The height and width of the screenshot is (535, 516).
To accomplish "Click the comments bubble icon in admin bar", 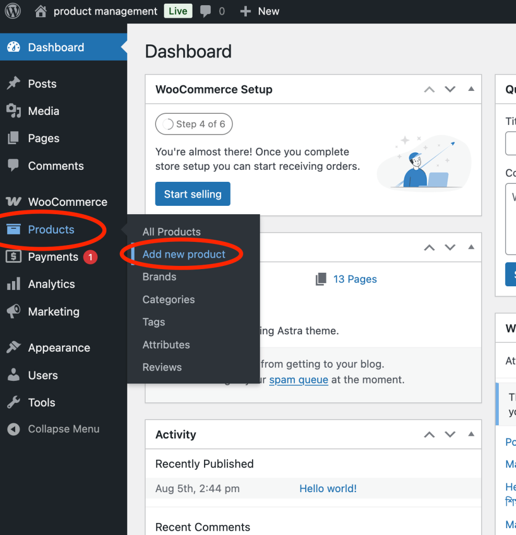I will pyautogui.click(x=206, y=11).
